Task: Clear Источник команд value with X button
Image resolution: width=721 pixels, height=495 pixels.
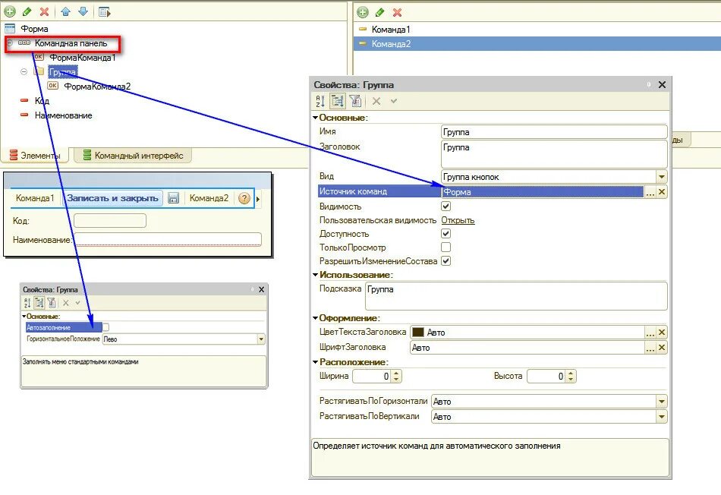Action: pyautogui.click(x=662, y=192)
